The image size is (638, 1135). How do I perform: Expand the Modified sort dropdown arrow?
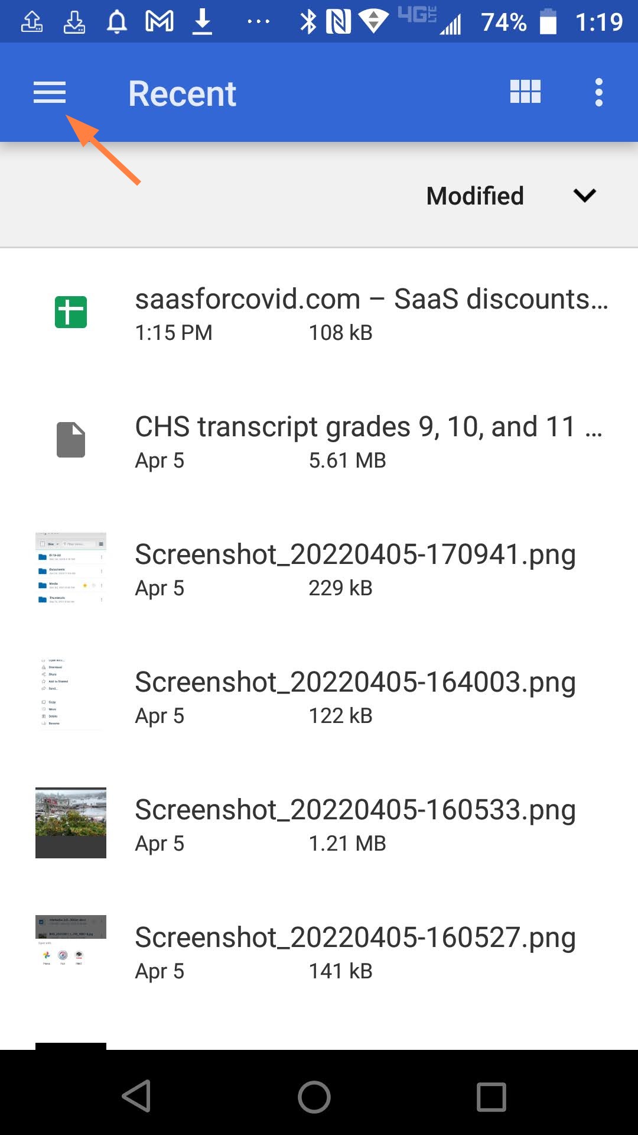pos(584,196)
